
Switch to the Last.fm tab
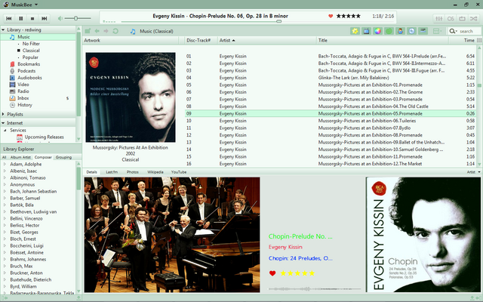coord(112,172)
